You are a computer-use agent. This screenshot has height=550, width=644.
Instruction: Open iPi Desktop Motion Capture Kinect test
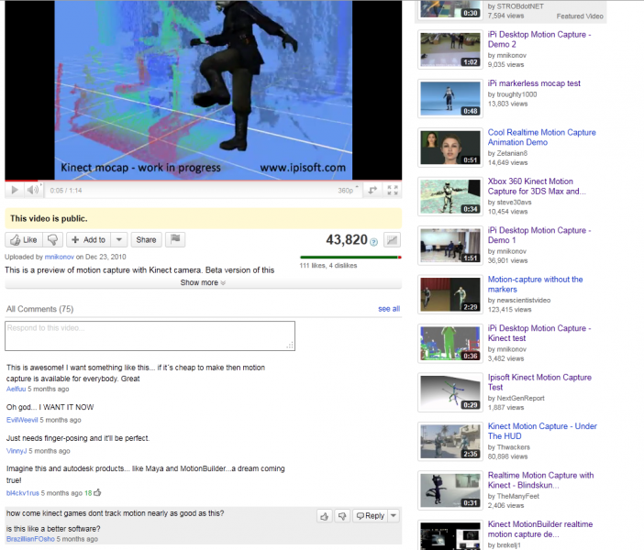539,333
